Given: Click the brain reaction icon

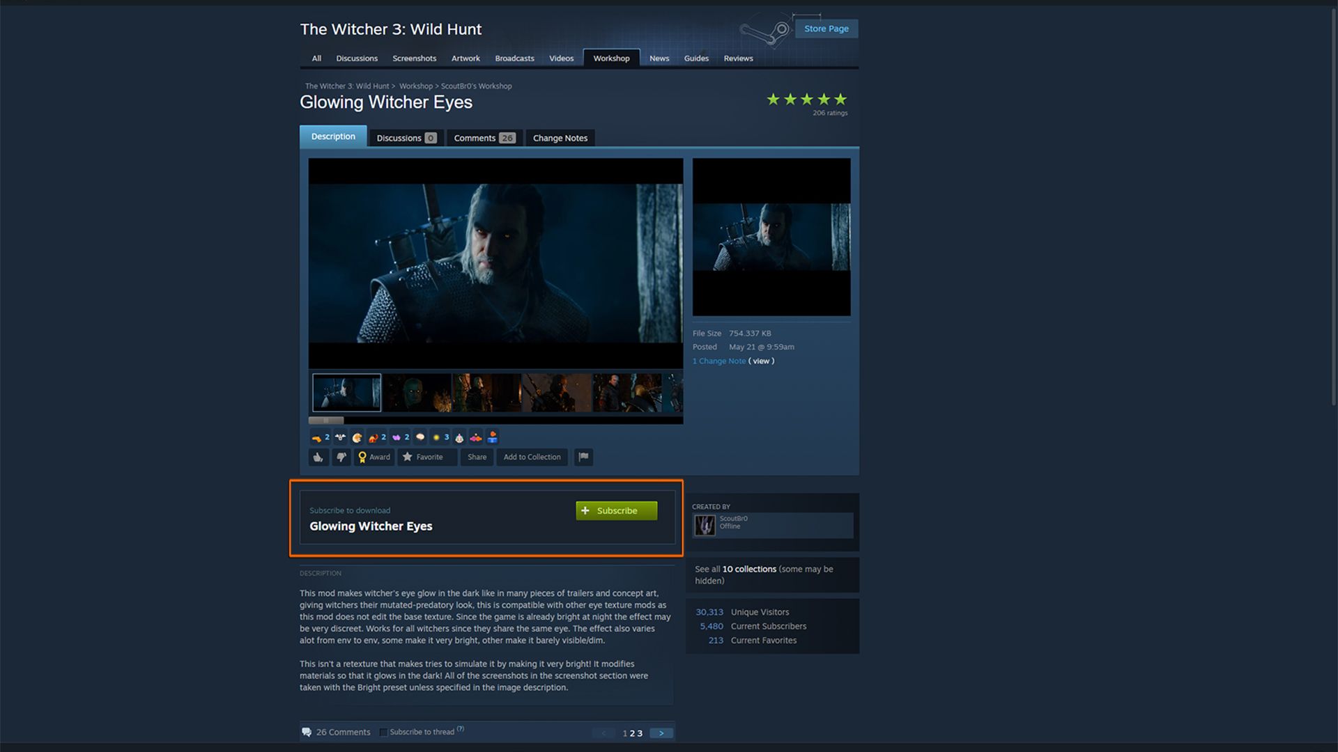Looking at the screenshot, I should [x=420, y=438].
